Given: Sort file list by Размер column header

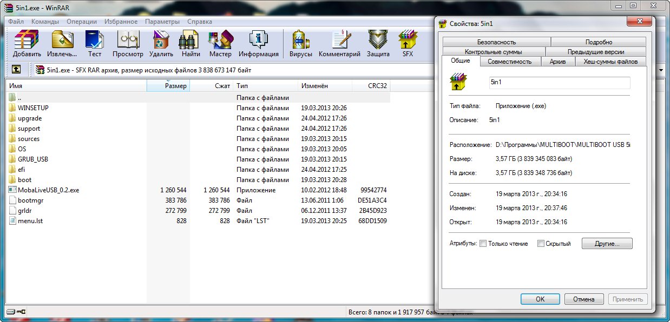Looking at the screenshot, I should tap(168, 86).
